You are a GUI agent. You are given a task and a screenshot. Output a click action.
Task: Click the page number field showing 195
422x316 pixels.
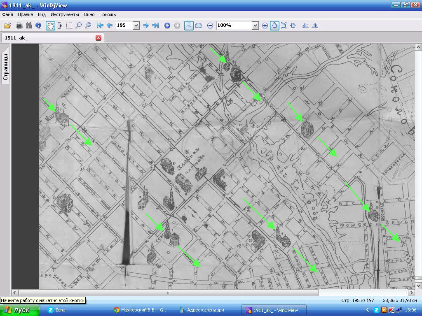pos(124,25)
